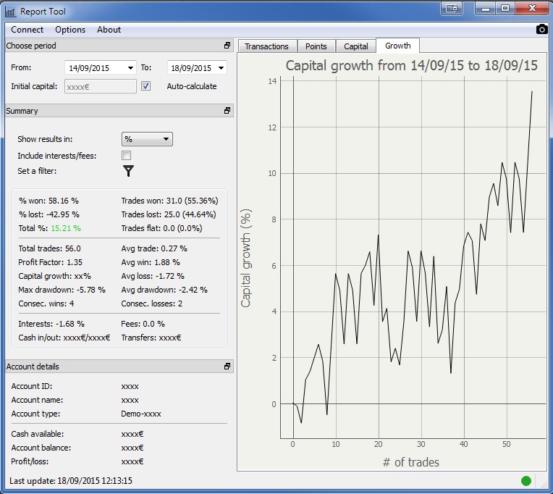Undock the Choose period panel
The height and width of the screenshot is (494, 553).
click(x=227, y=46)
